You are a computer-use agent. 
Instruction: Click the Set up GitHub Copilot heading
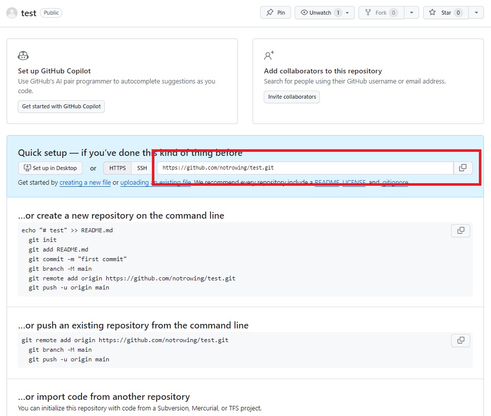[54, 71]
